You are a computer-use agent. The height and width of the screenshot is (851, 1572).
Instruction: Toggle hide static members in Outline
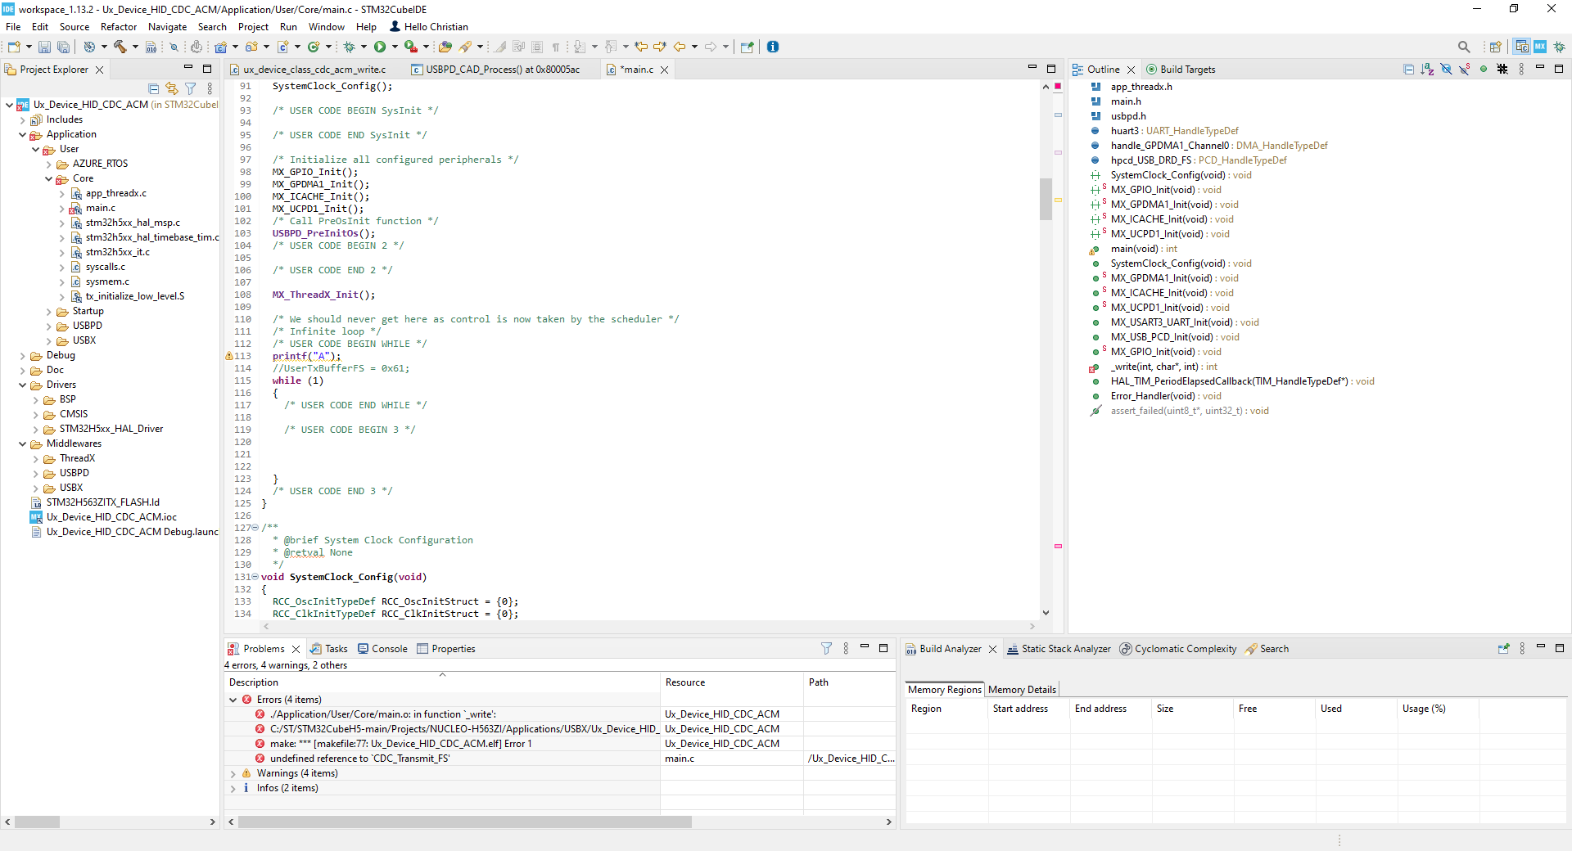point(1465,70)
